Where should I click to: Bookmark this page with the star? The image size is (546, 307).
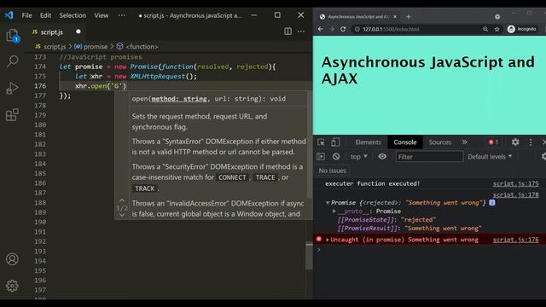pyautogui.click(x=497, y=29)
